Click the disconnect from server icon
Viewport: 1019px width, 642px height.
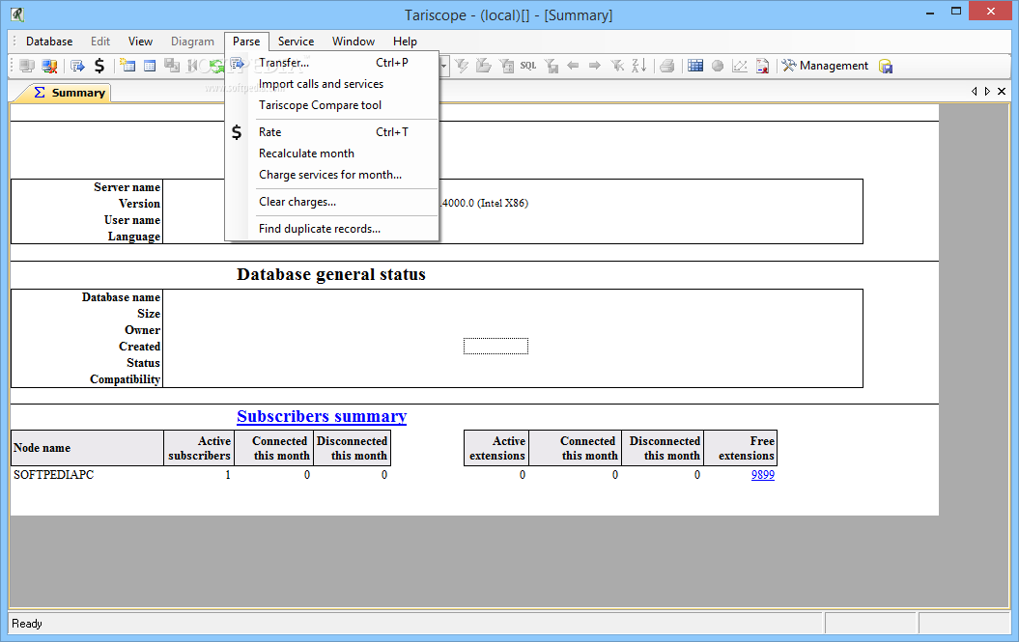(49, 66)
